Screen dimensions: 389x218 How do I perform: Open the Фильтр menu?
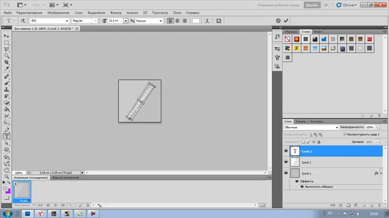tap(116, 13)
